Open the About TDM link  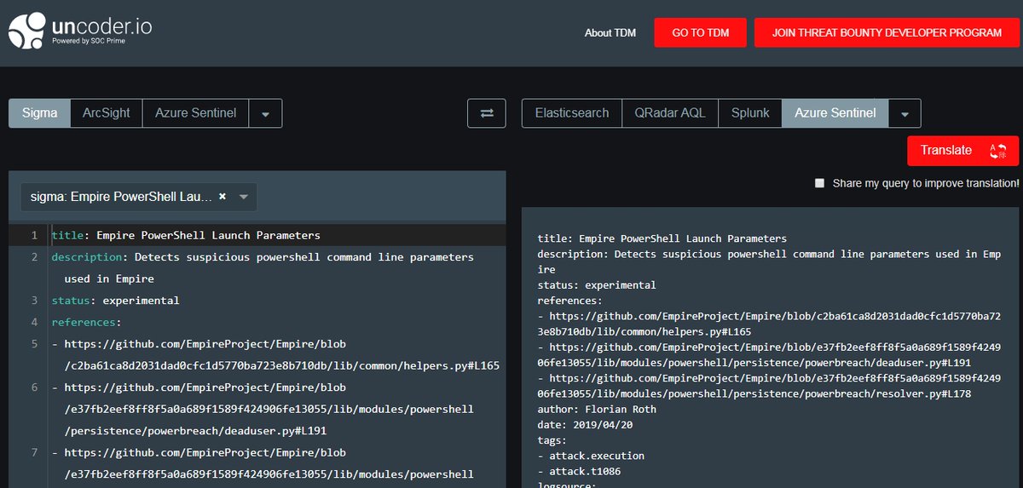coord(610,32)
